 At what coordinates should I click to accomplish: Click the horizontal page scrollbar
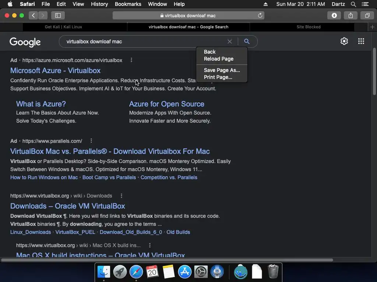pos(167,260)
